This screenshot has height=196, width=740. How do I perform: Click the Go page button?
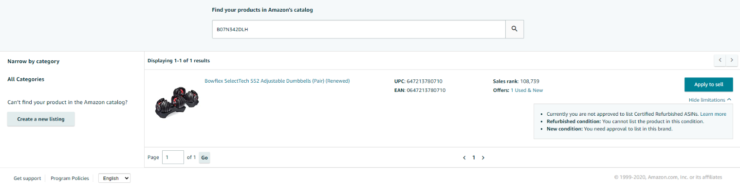[x=204, y=158]
